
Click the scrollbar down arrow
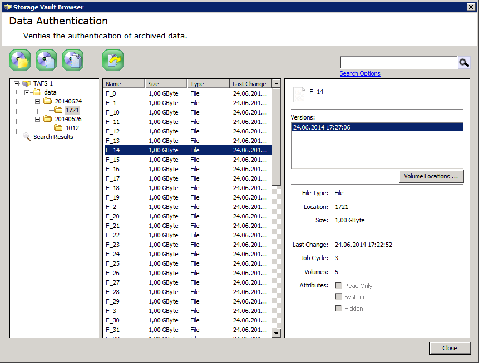(276, 334)
